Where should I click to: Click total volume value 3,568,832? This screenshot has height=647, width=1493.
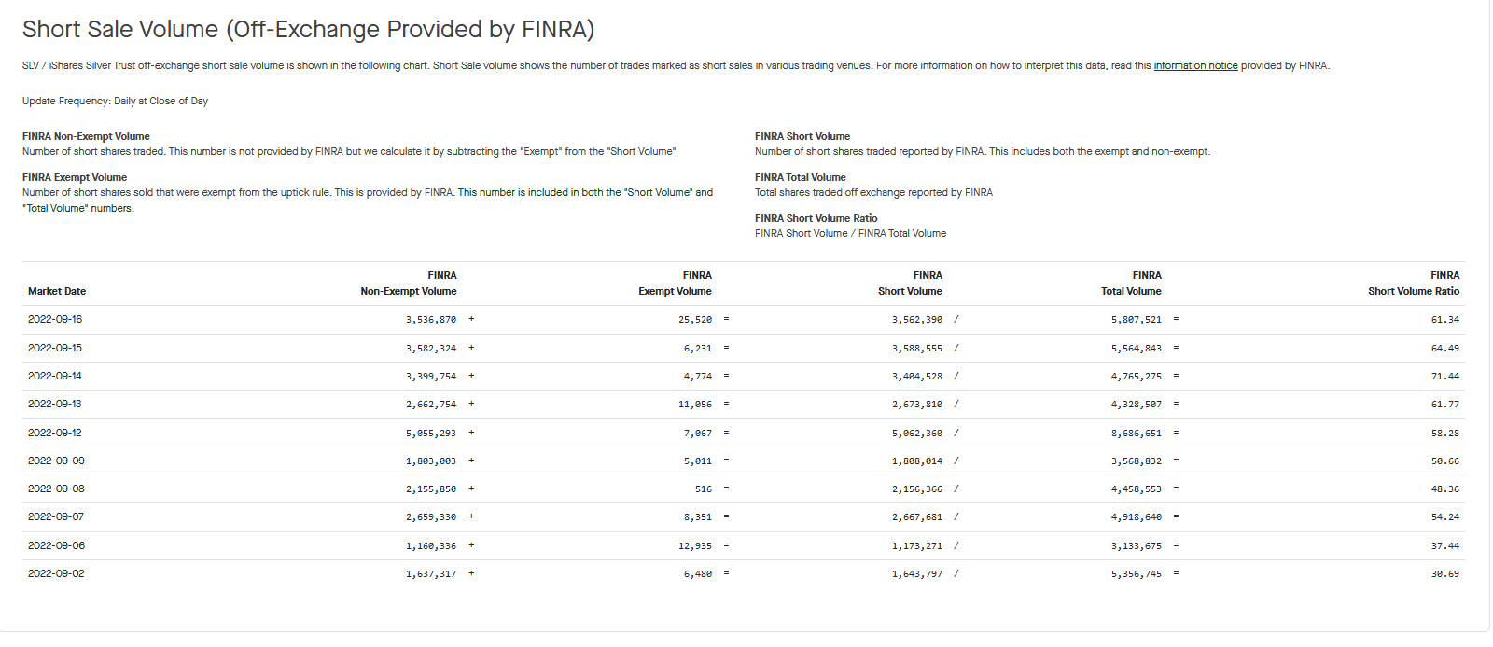[x=1137, y=461]
